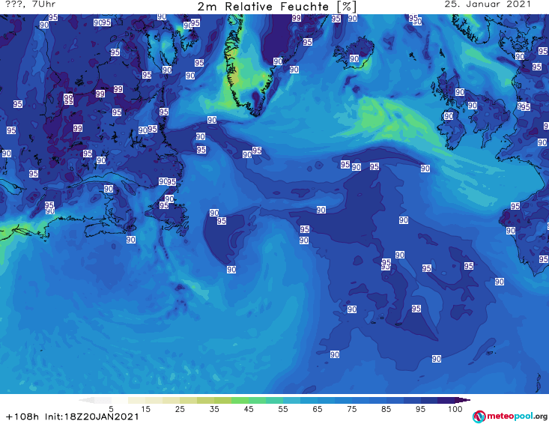549x424 pixels.
Task: Select the 'Init:18Z20JAN2021' run label
Action: pos(91,417)
